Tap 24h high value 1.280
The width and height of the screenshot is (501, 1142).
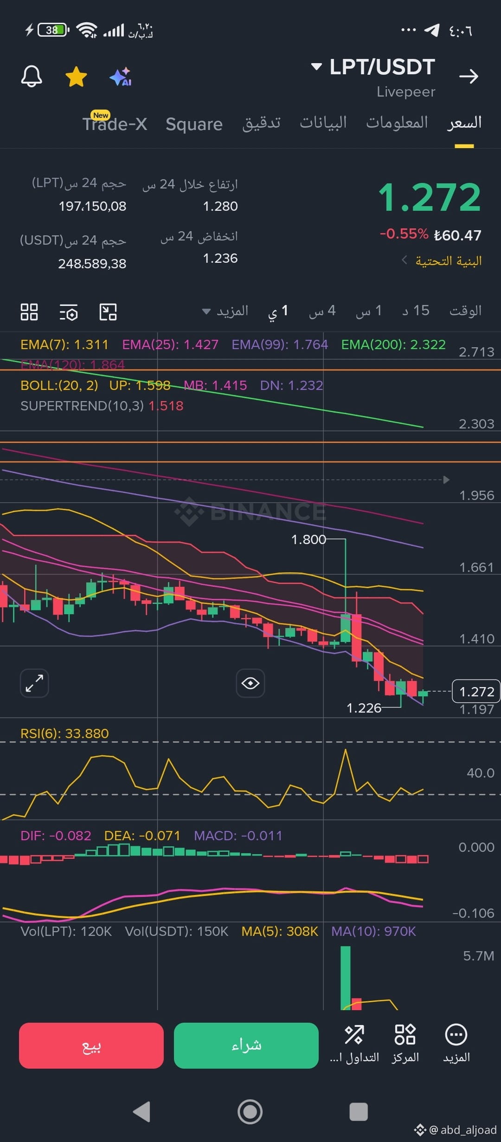pos(220,206)
